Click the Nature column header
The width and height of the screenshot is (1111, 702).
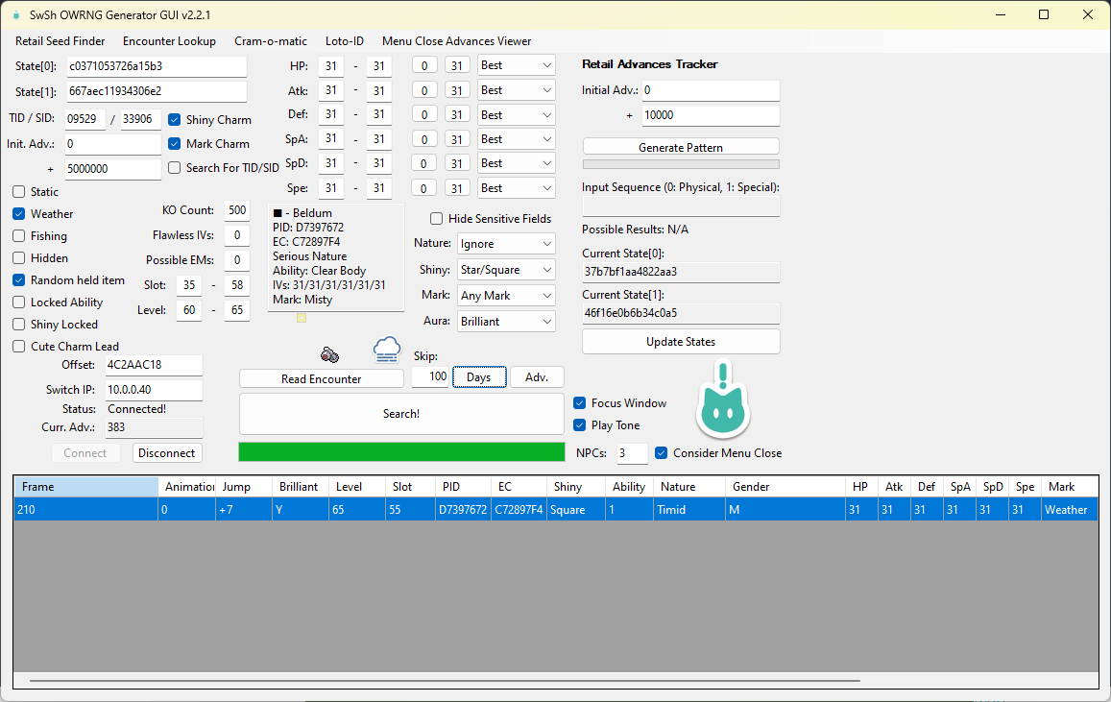click(x=689, y=487)
